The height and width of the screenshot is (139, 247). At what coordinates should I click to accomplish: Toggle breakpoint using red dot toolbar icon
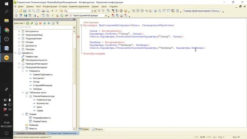[x=113, y=15]
